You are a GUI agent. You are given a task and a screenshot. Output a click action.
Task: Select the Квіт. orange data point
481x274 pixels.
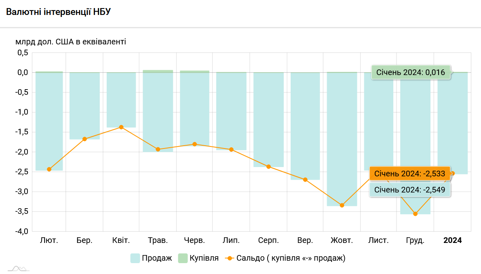coord(121,127)
